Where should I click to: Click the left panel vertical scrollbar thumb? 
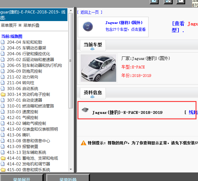71,61
